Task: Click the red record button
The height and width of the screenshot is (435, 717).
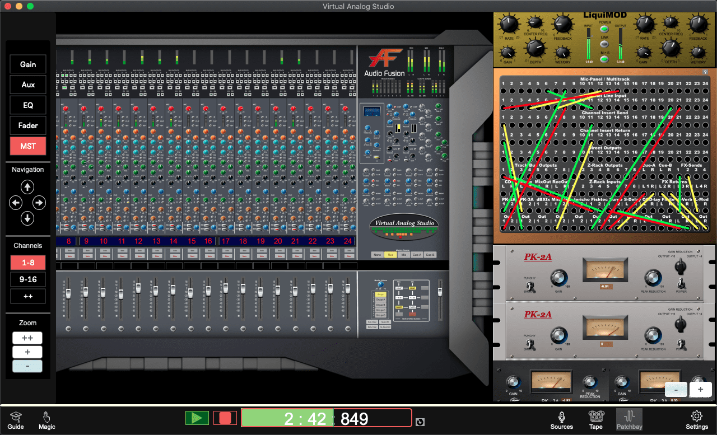Action: tap(225, 418)
